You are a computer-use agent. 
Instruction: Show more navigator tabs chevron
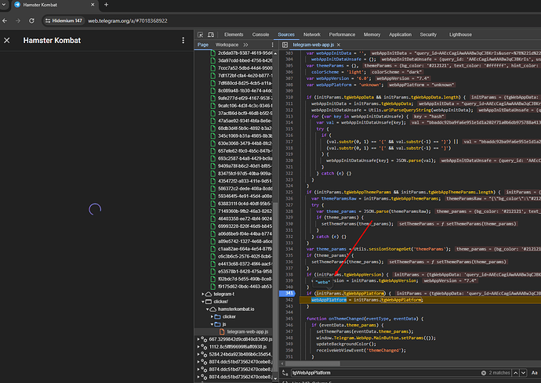(245, 45)
